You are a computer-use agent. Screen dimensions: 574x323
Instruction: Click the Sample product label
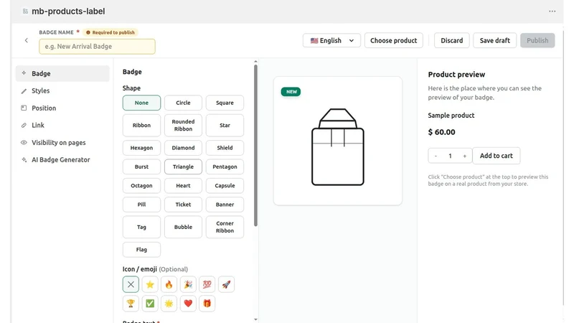(451, 116)
